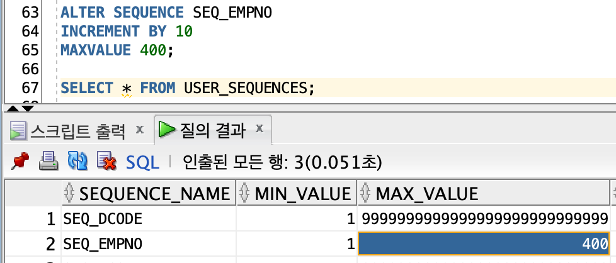Viewport: 616px width, 263px height.
Task: Click the print icon in results toolbar
Action: click(x=48, y=161)
